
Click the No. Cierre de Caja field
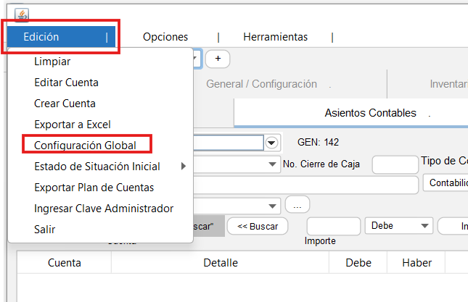395,165
